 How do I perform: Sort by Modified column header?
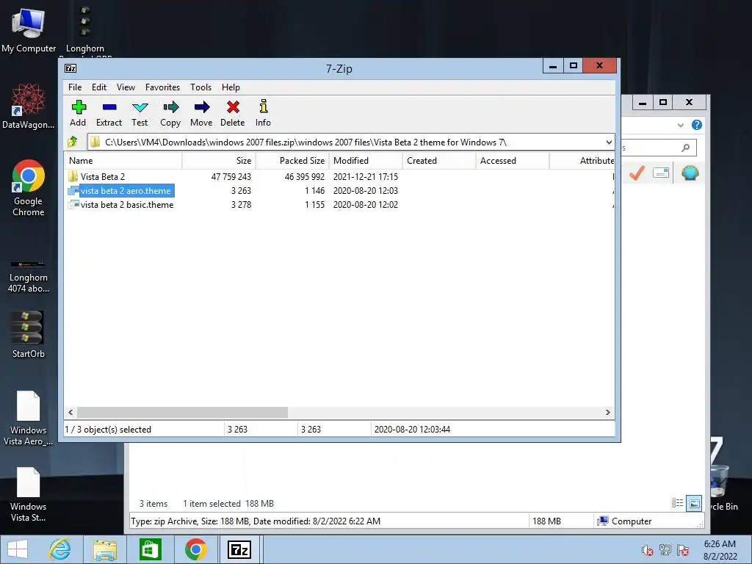366,161
